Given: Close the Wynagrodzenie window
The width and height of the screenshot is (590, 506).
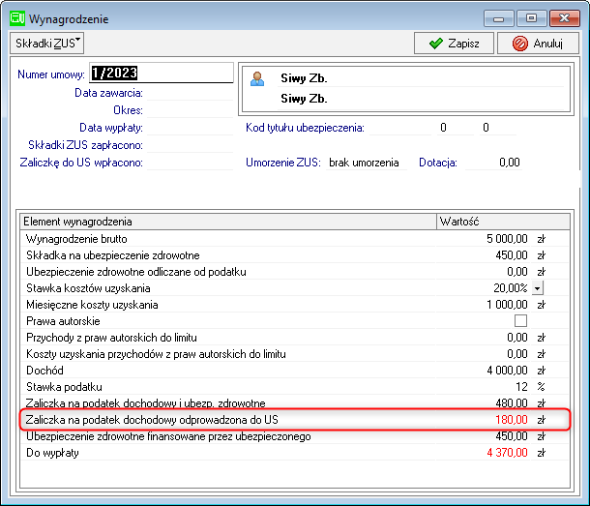Looking at the screenshot, I should pos(564,18).
